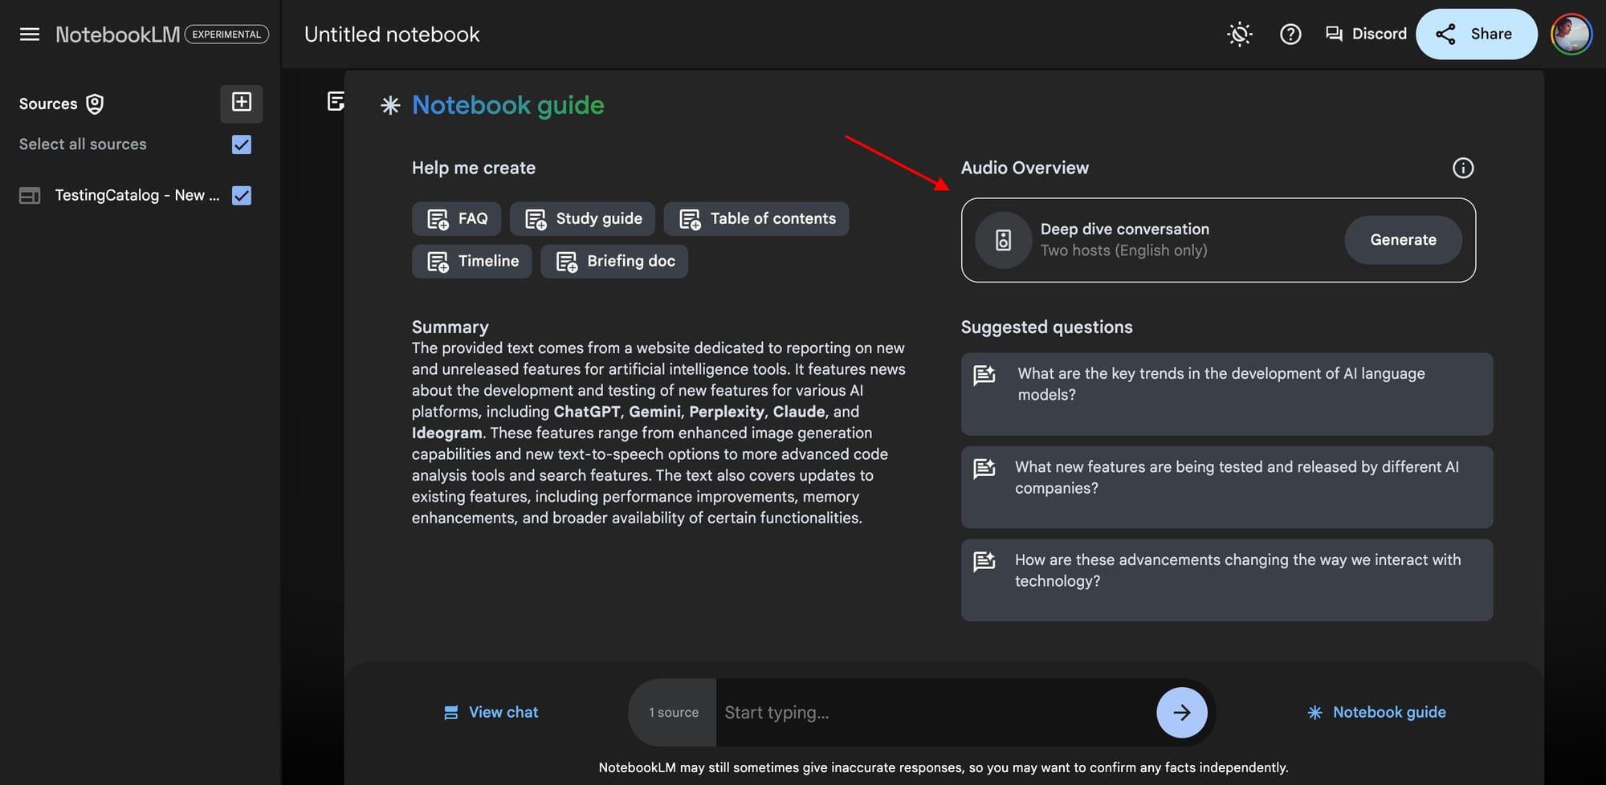Click the Start typing input field
This screenshot has width=1606, height=785.
point(935,713)
